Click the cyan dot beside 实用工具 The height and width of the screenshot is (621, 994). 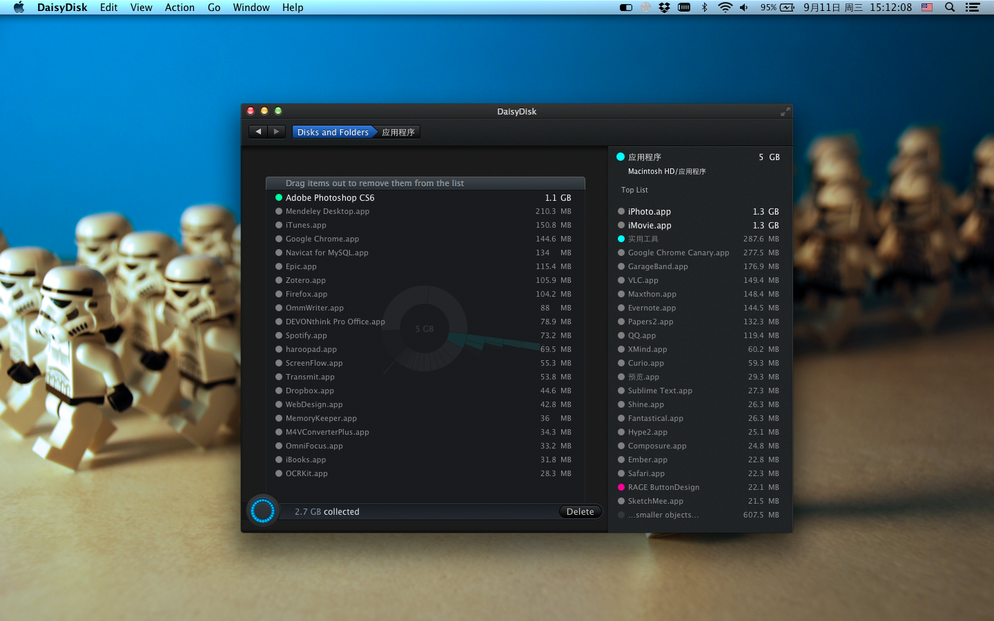621,239
